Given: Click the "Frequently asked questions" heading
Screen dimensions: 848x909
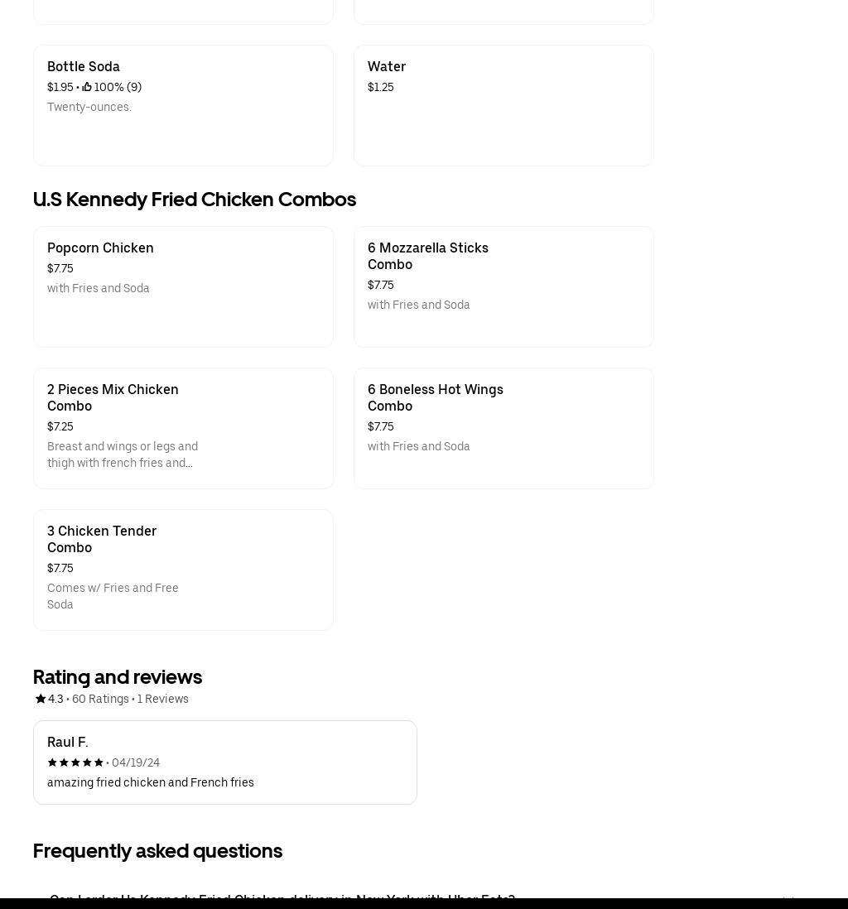Looking at the screenshot, I should [157, 851].
